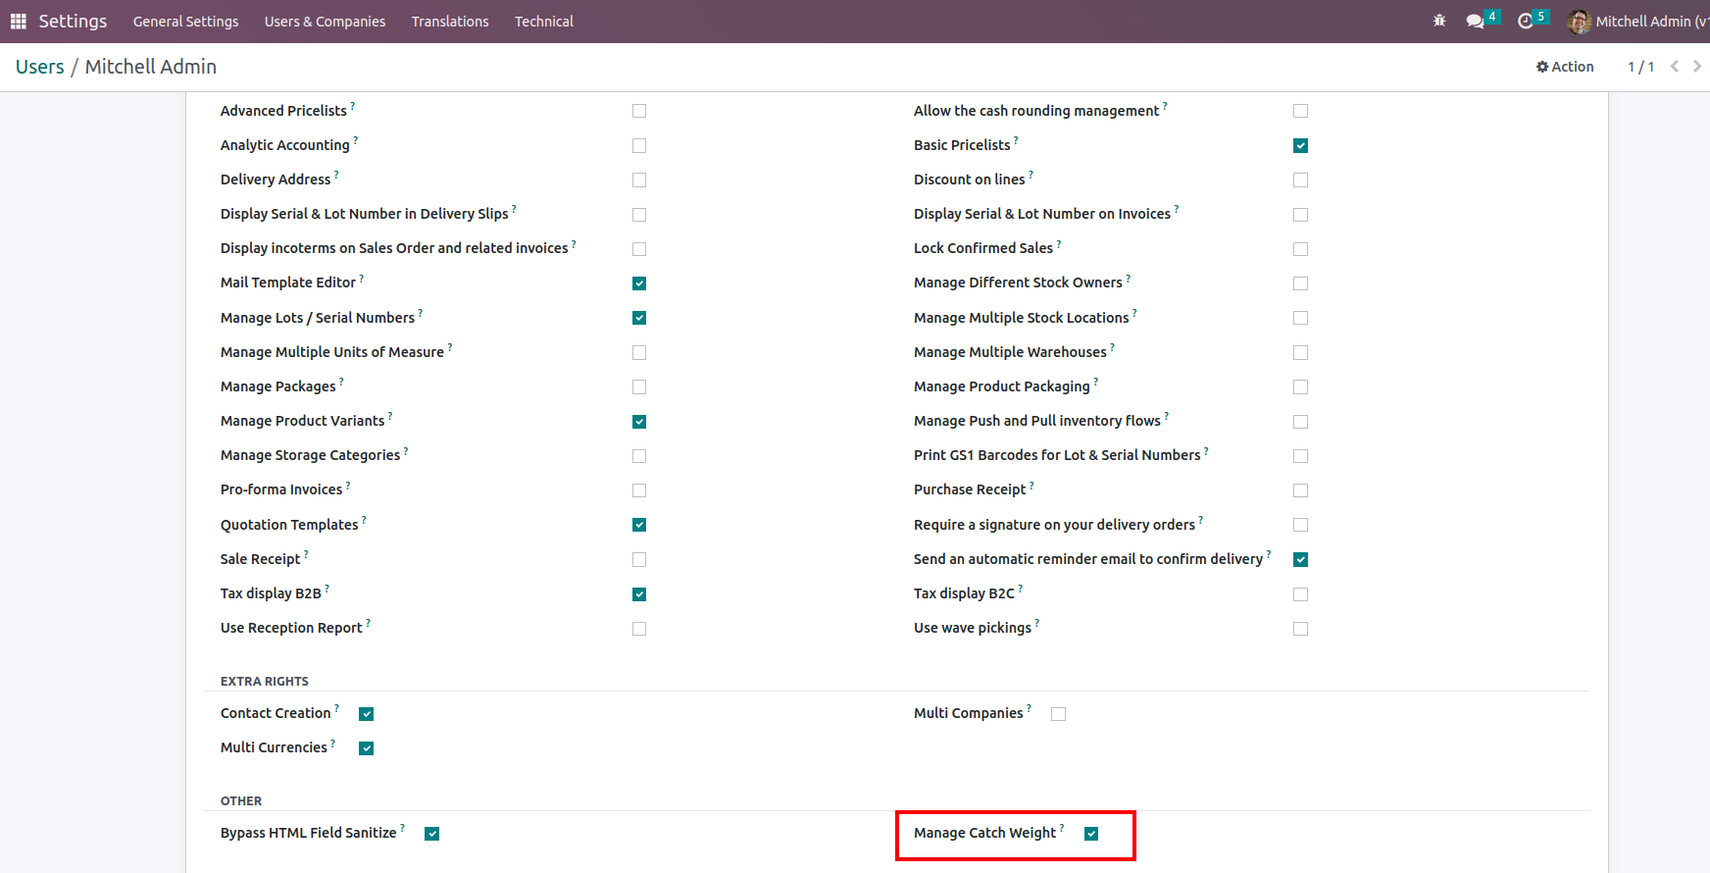
Task: Enable Discount on lines checkbox
Action: (x=1300, y=180)
